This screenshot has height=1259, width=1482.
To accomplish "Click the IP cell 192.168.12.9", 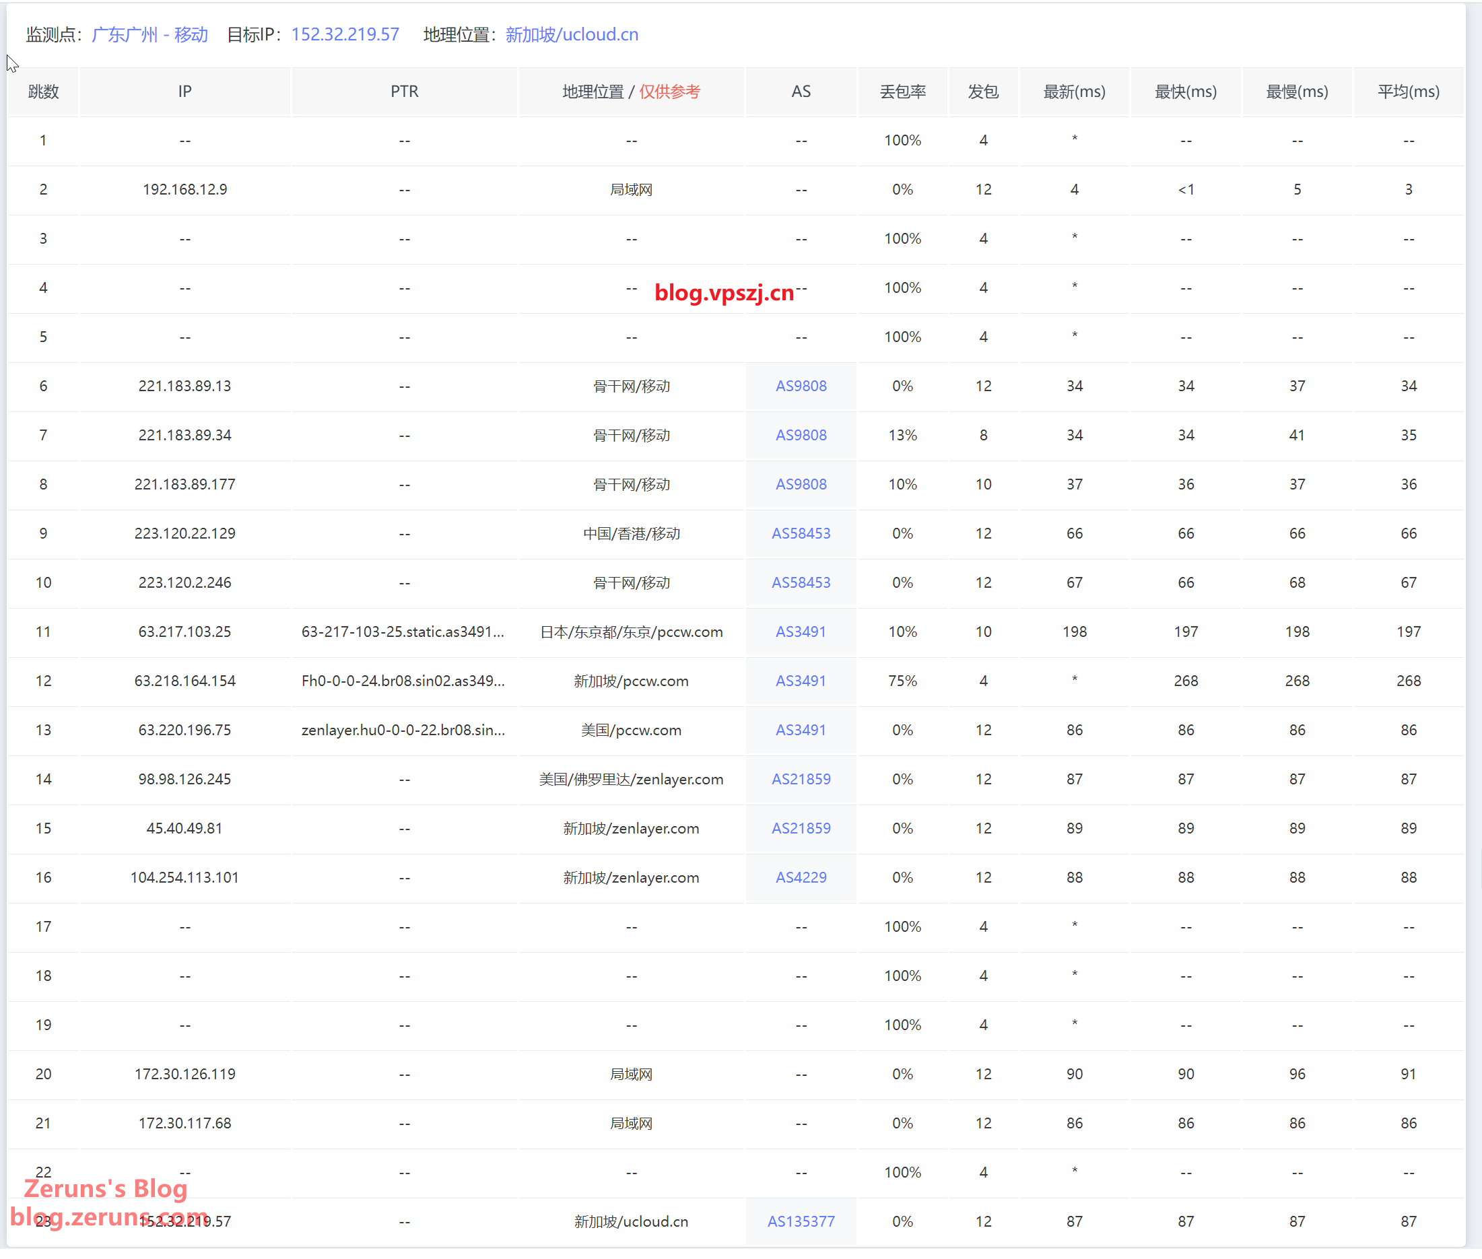I will click(x=185, y=189).
